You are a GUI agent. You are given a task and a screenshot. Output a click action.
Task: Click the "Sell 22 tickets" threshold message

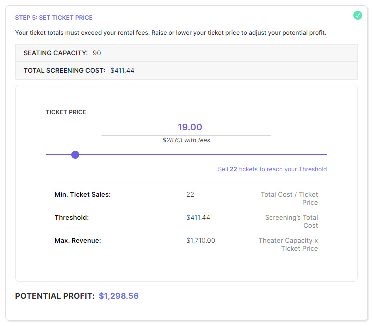[x=272, y=169]
